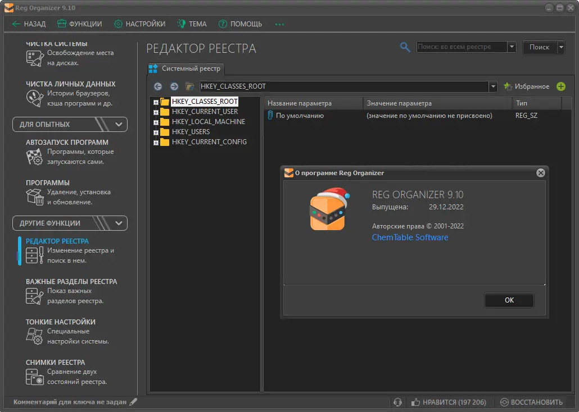The height and width of the screenshot is (412, 579).
Task: Collapse the Другие функции section
Action: 119,223
